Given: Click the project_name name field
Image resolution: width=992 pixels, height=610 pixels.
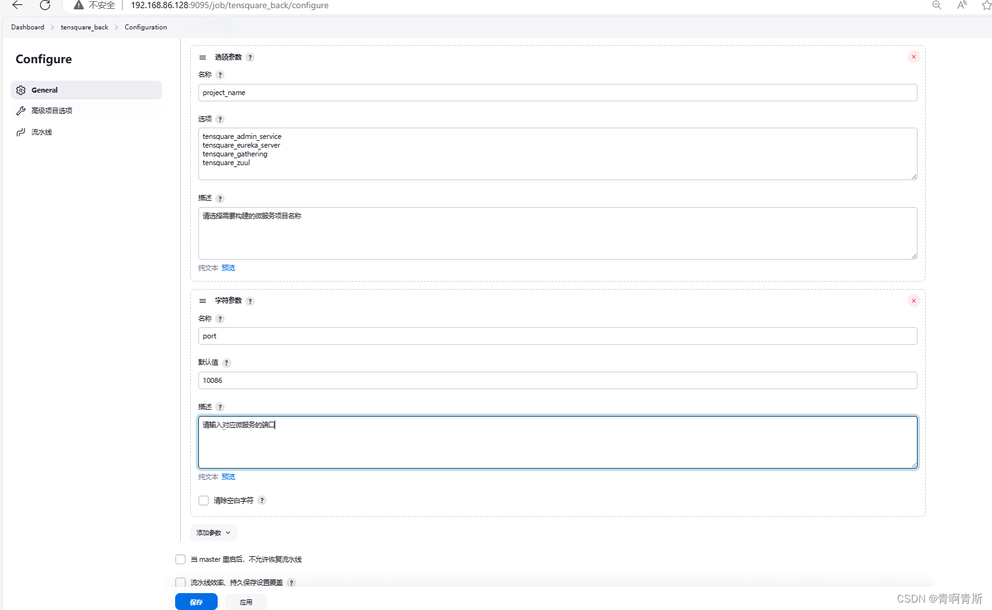Looking at the screenshot, I should (x=558, y=93).
